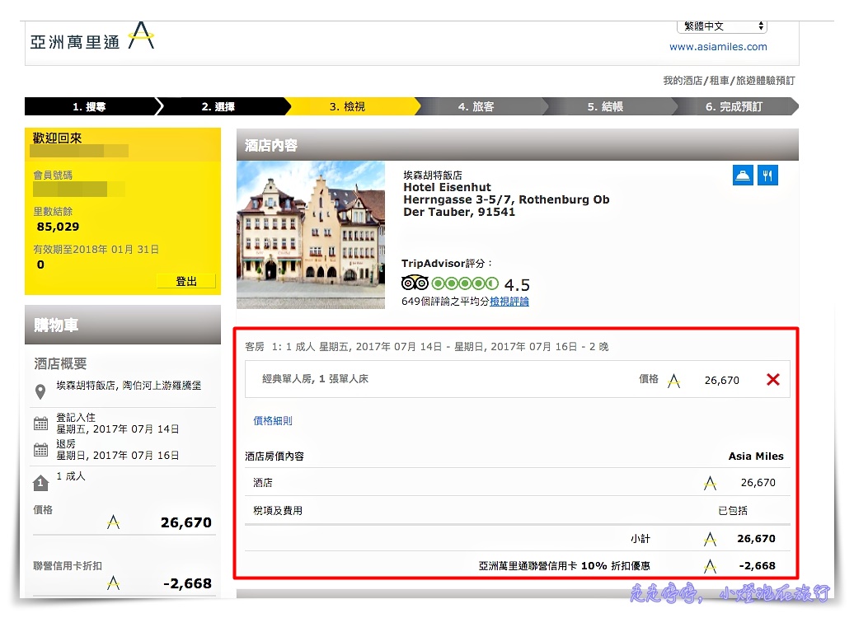The width and height of the screenshot is (854, 618).
Task: Click the miles icon in room price row
Action: 673,380
